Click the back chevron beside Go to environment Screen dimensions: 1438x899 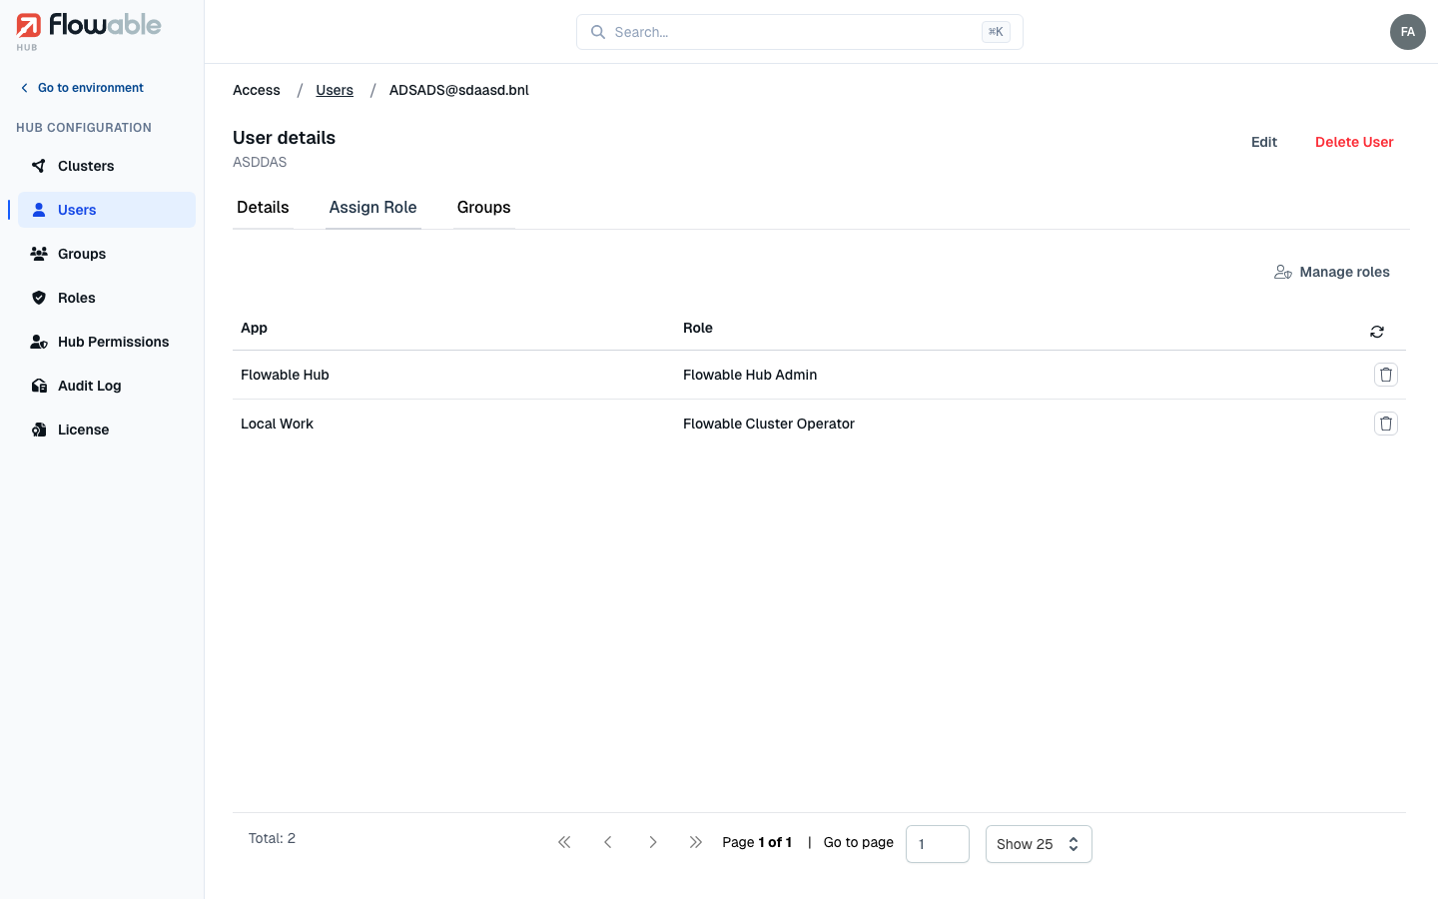click(x=25, y=88)
